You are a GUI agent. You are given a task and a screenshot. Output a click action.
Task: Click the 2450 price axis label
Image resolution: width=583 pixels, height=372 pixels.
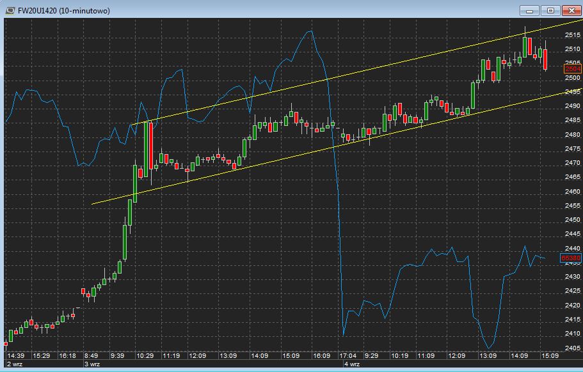coord(573,219)
